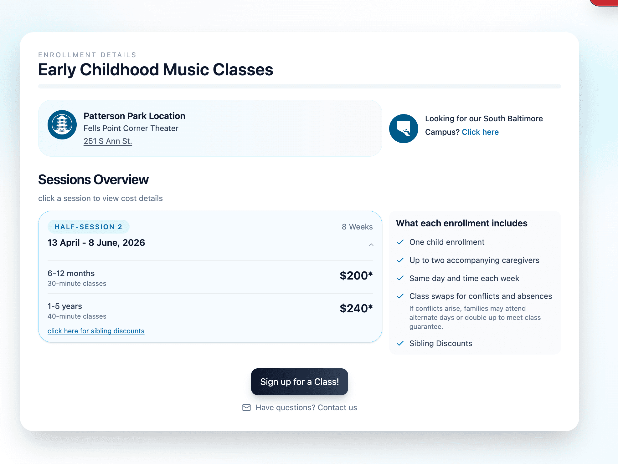Open the sibling discounts link
This screenshot has width=618, height=464.
96,331
